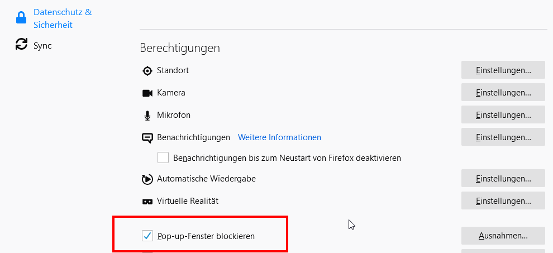Click the Benachrichtigungen speech bubble icon

click(x=147, y=137)
